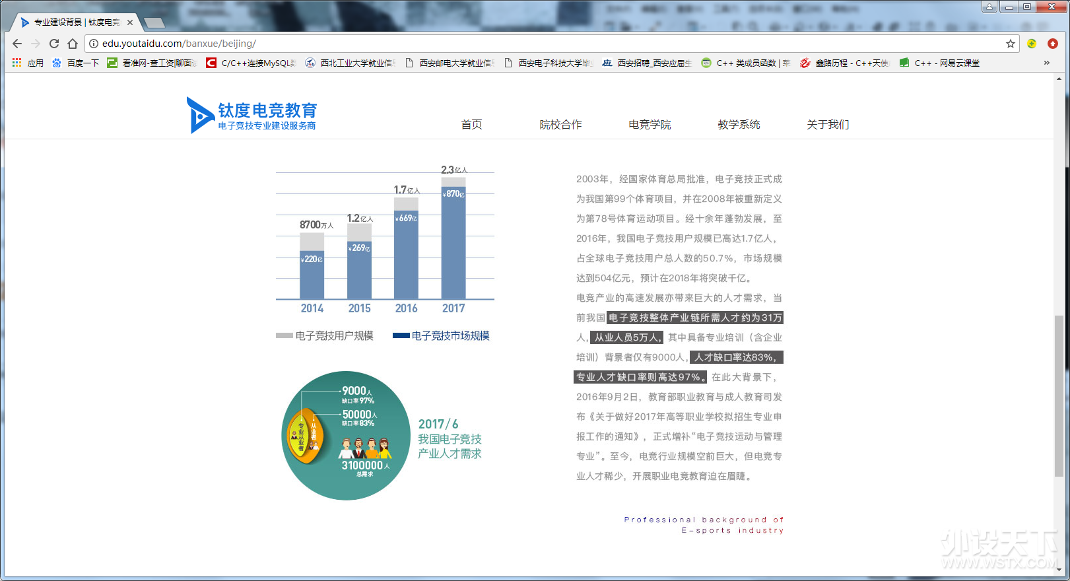Go to 首页 in the site menu
This screenshot has height=581, width=1070.
point(471,125)
